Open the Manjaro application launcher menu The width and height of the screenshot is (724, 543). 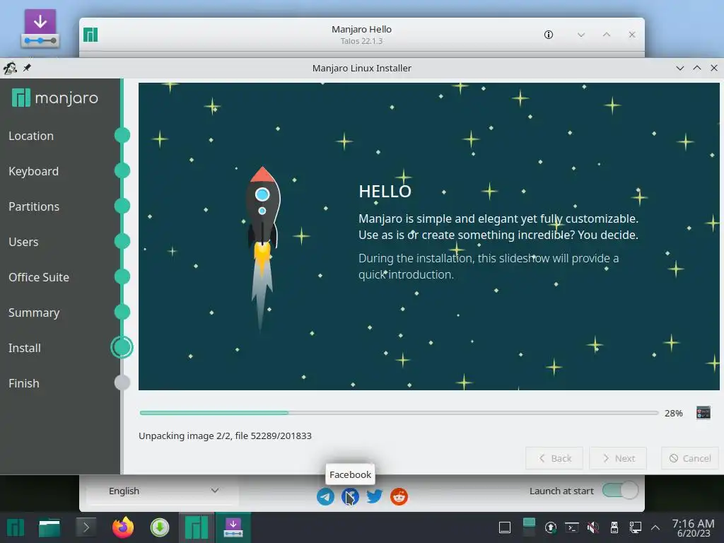click(16, 527)
